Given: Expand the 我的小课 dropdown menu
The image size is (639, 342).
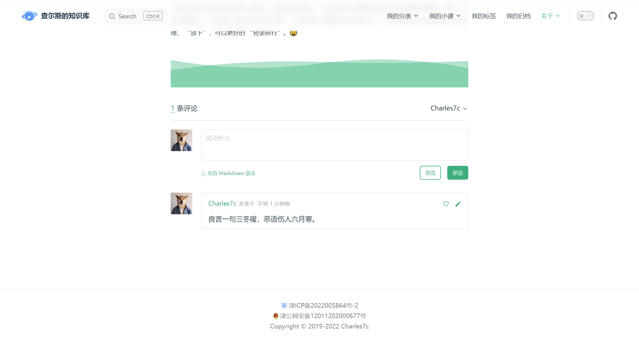Looking at the screenshot, I should tap(445, 16).
